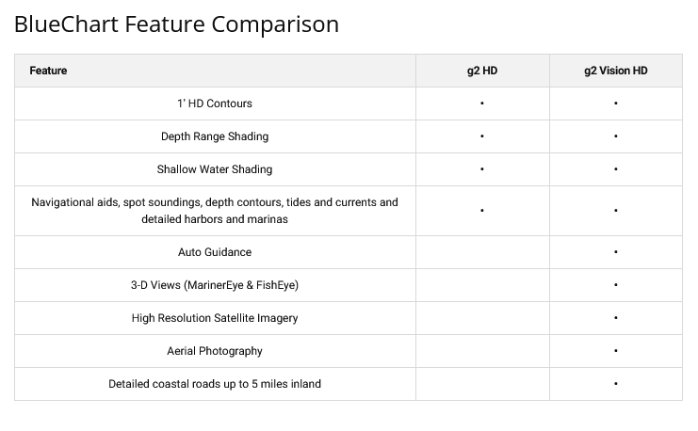The height and width of the screenshot is (431, 698).
Task: Click the Navigational aids, spot soundings description
Action: 215,211
